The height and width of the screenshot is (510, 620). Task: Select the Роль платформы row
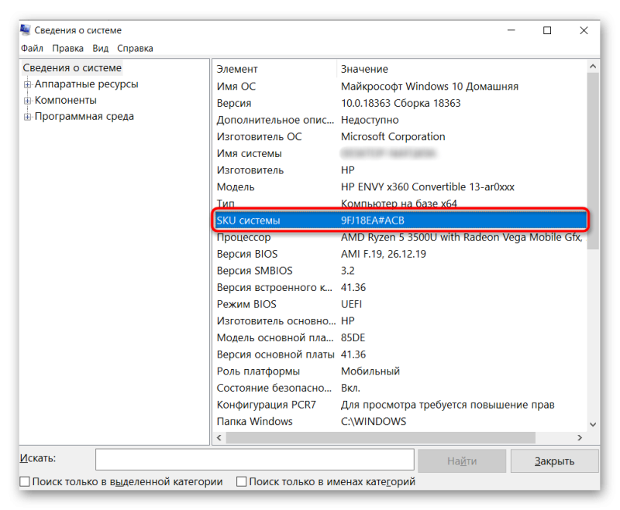400,371
